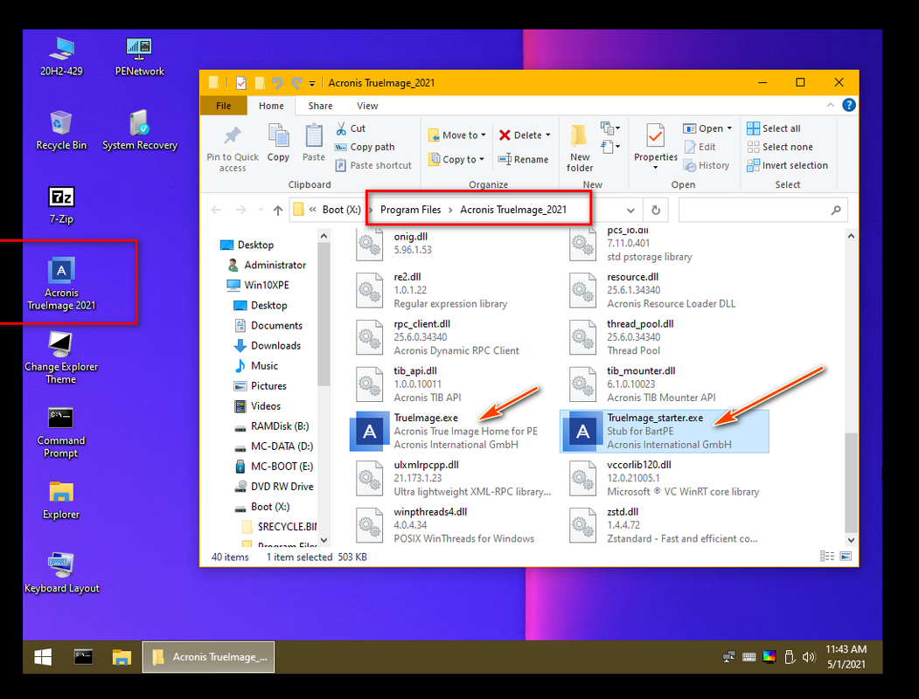Launch Acronis TrueImage 2021 desktop shortcut
Screen dimensions: 919x699
coord(61,283)
